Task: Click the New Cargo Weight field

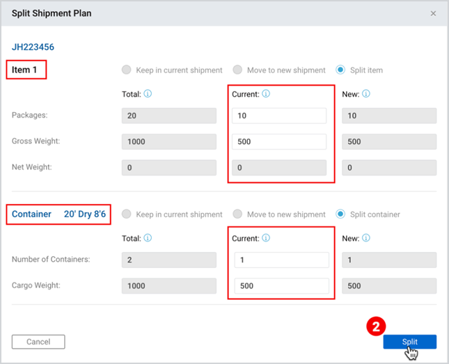Action: point(389,286)
